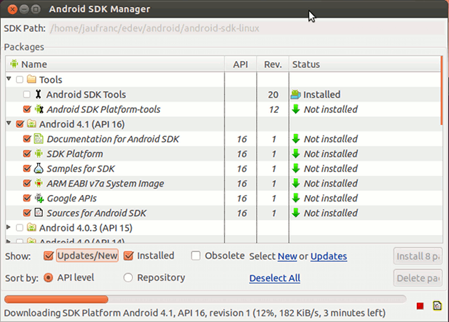Uncheck the SDK Platform checkbox
The height and width of the screenshot is (322, 449).
(x=27, y=154)
